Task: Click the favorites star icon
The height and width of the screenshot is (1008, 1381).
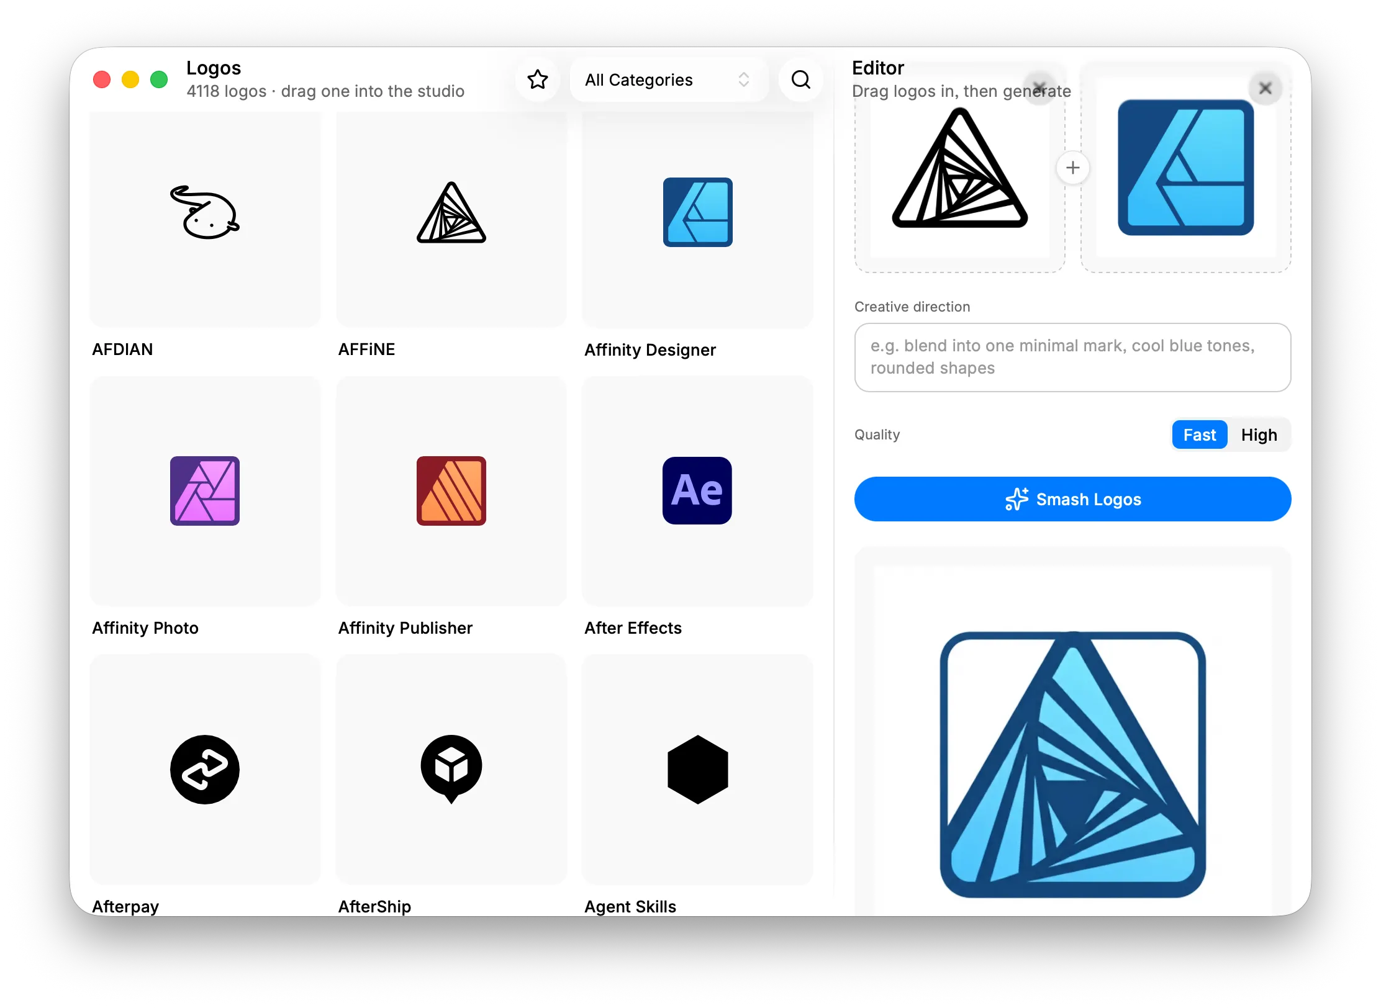Action: pyautogui.click(x=538, y=79)
